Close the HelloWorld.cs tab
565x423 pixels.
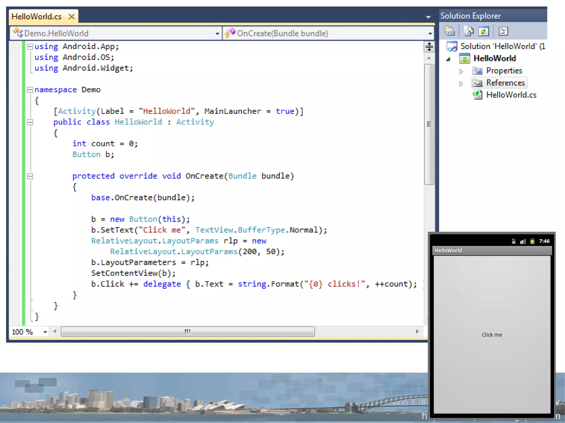click(x=71, y=17)
